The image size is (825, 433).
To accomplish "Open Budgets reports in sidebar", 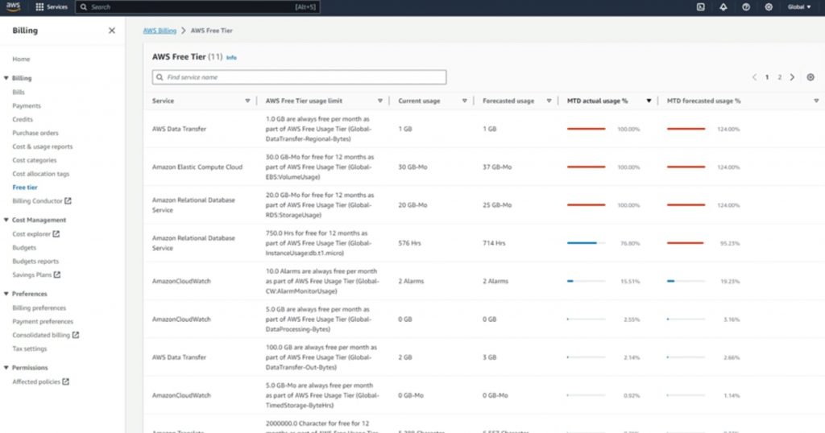I will [35, 261].
